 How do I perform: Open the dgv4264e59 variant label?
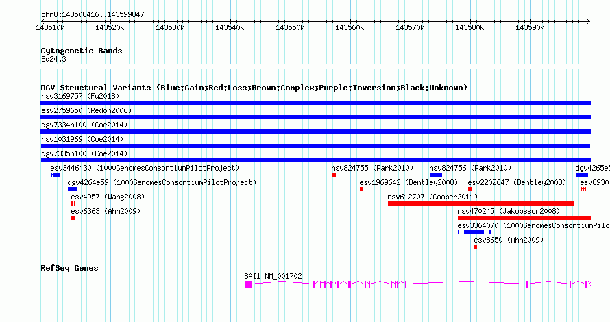[162, 182]
